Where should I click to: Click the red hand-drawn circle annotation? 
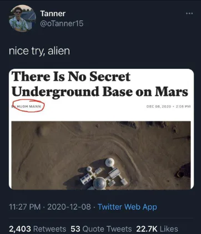point(28,106)
